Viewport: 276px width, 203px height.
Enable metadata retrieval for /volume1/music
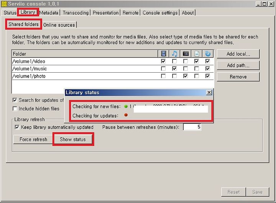coord(197,69)
